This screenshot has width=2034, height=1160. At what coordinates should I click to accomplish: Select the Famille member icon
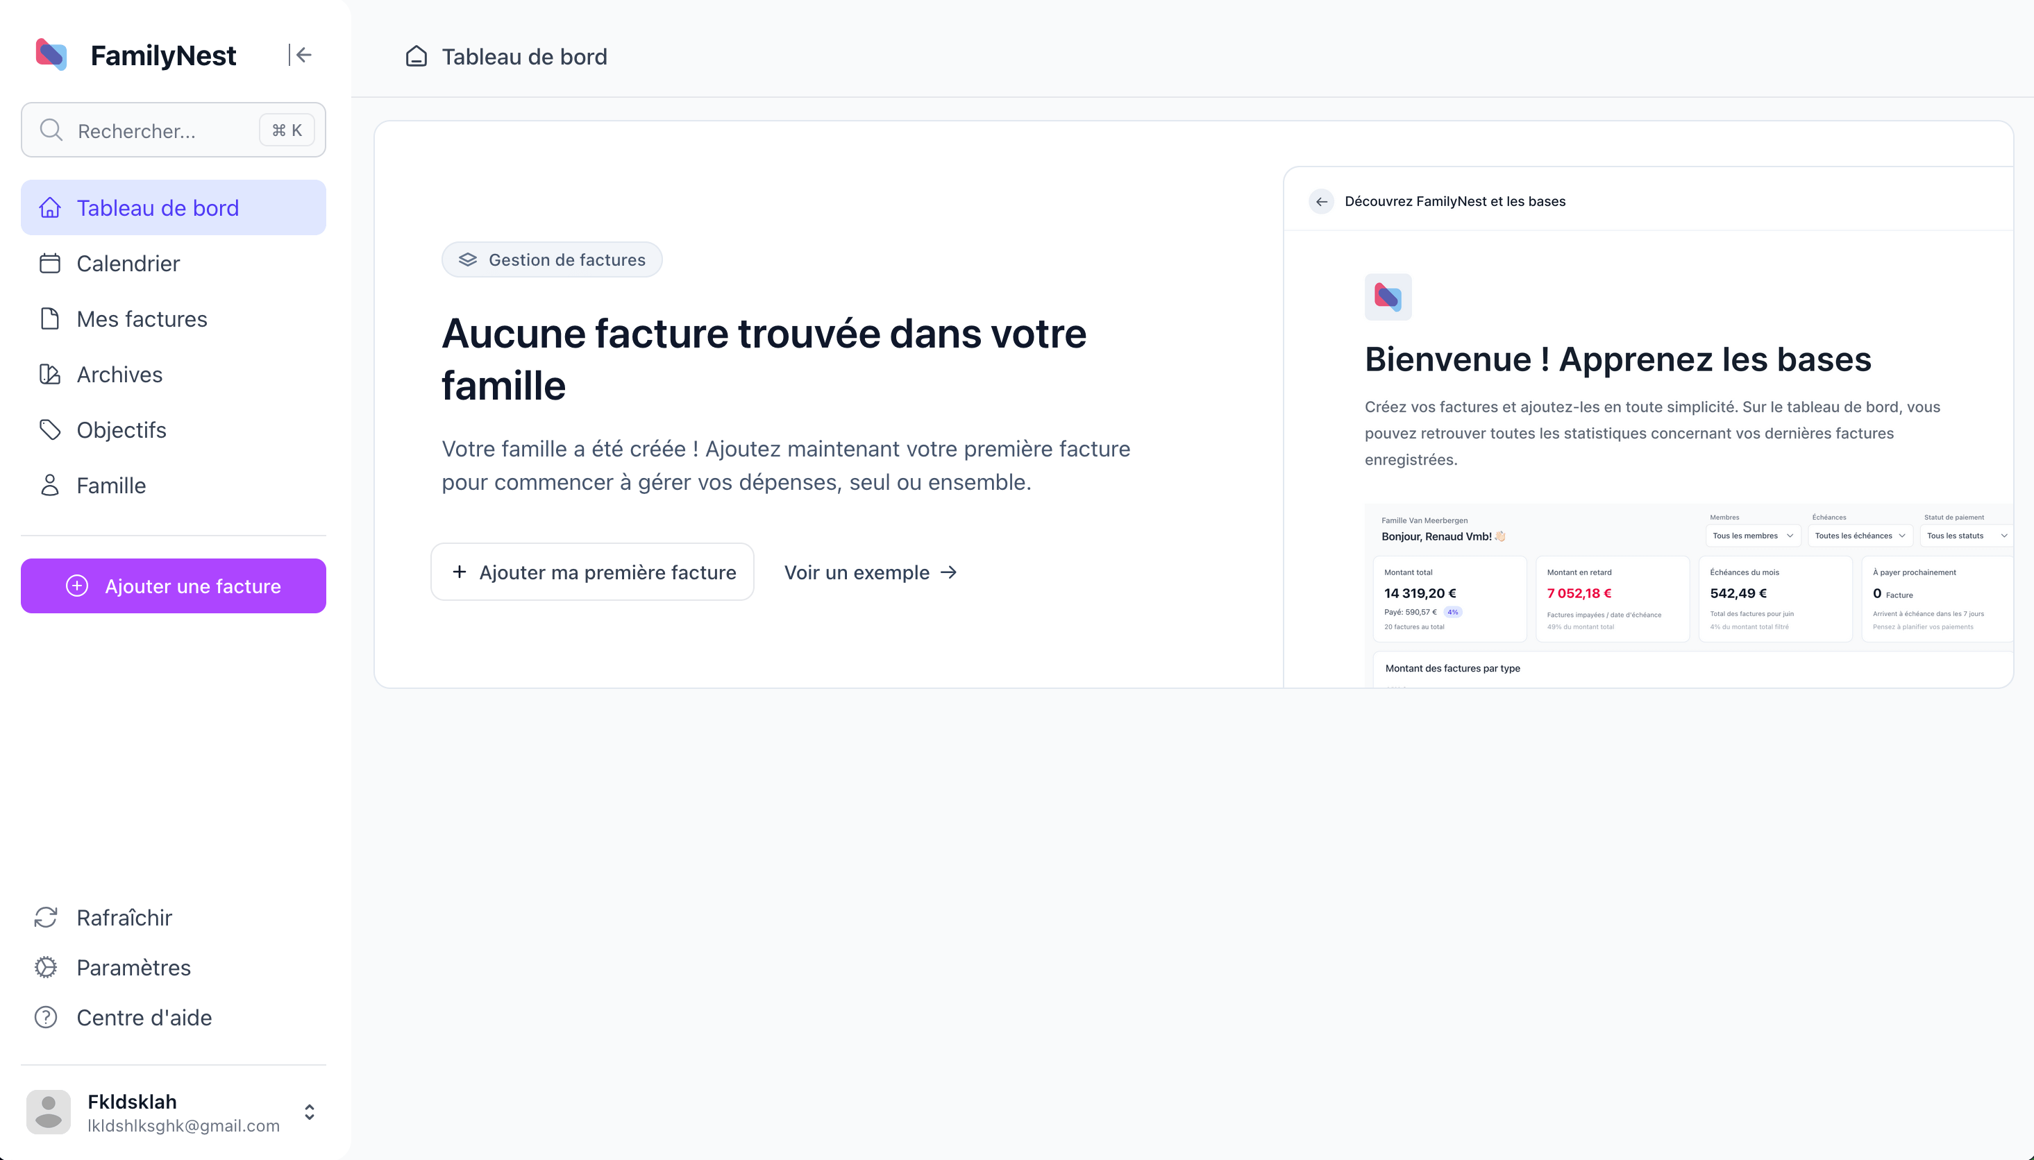point(50,484)
